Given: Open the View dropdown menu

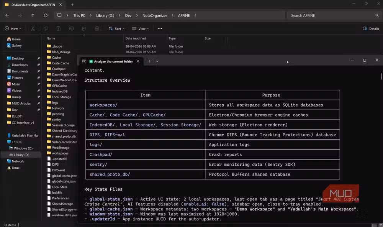Looking at the screenshot, I should (140, 28).
